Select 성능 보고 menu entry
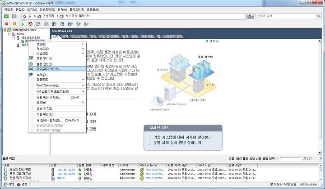The height and width of the screenshot is (189, 325). coord(57,108)
